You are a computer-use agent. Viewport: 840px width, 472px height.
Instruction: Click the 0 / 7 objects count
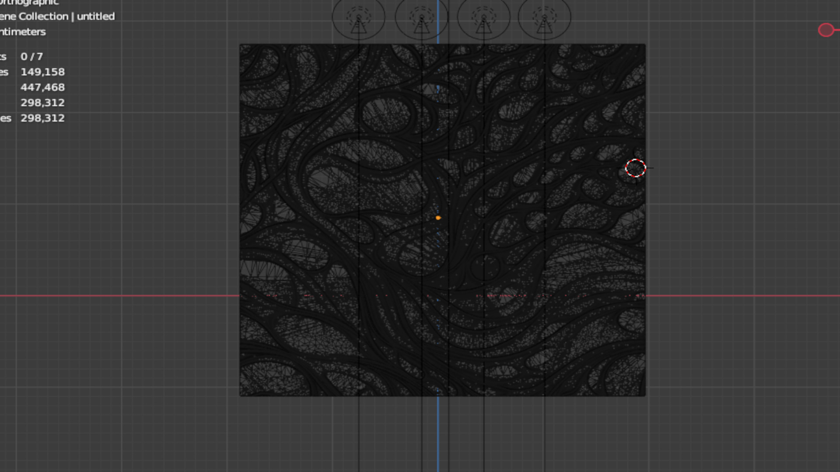[31, 57]
